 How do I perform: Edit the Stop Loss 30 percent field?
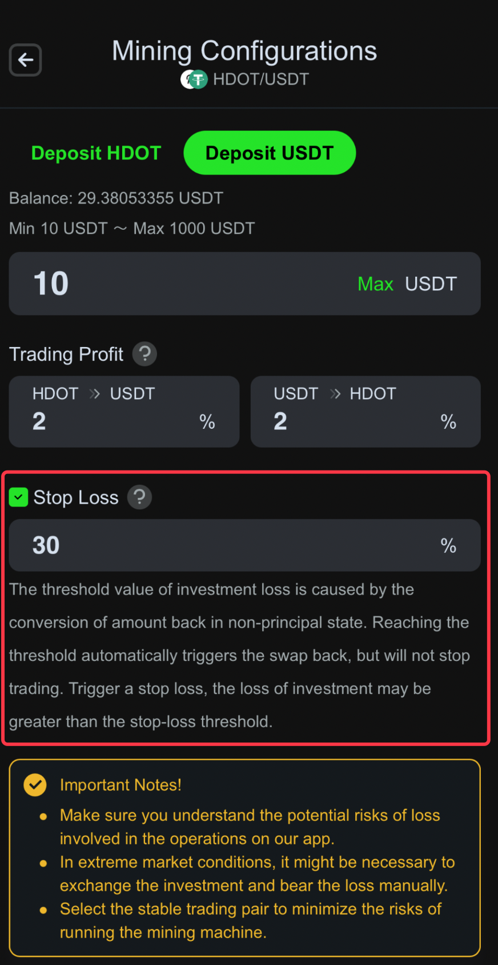point(244,545)
